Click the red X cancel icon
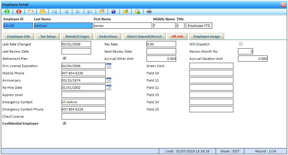 [19, 12]
